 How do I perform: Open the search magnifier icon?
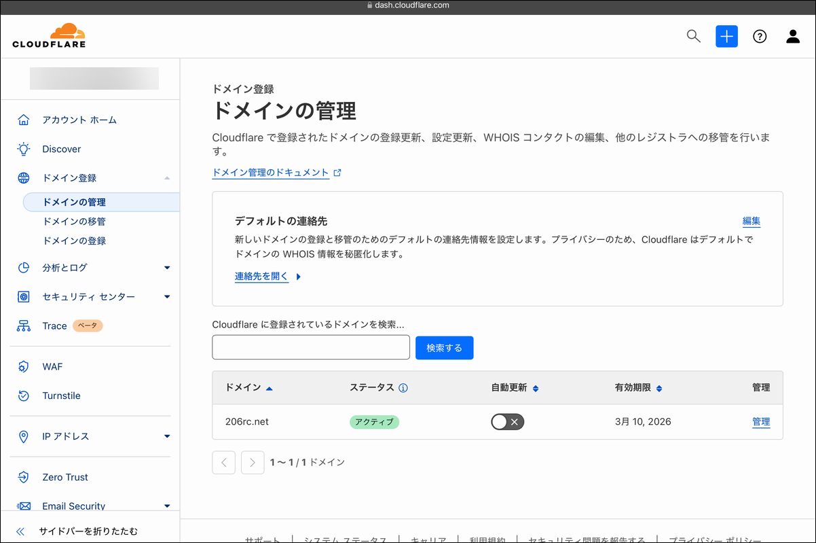pyautogui.click(x=693, y=36)
